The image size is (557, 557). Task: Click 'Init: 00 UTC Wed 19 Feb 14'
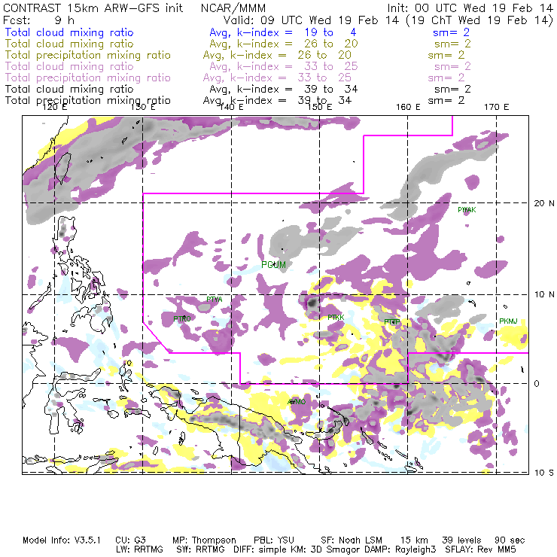tap(470, 8)
